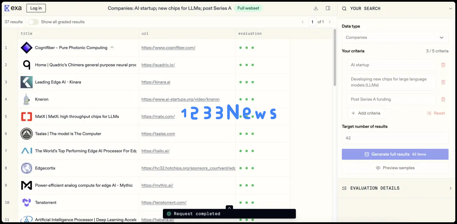
Task: Click the Tenstorrent purple logo
Action: (x=27, y=202)
